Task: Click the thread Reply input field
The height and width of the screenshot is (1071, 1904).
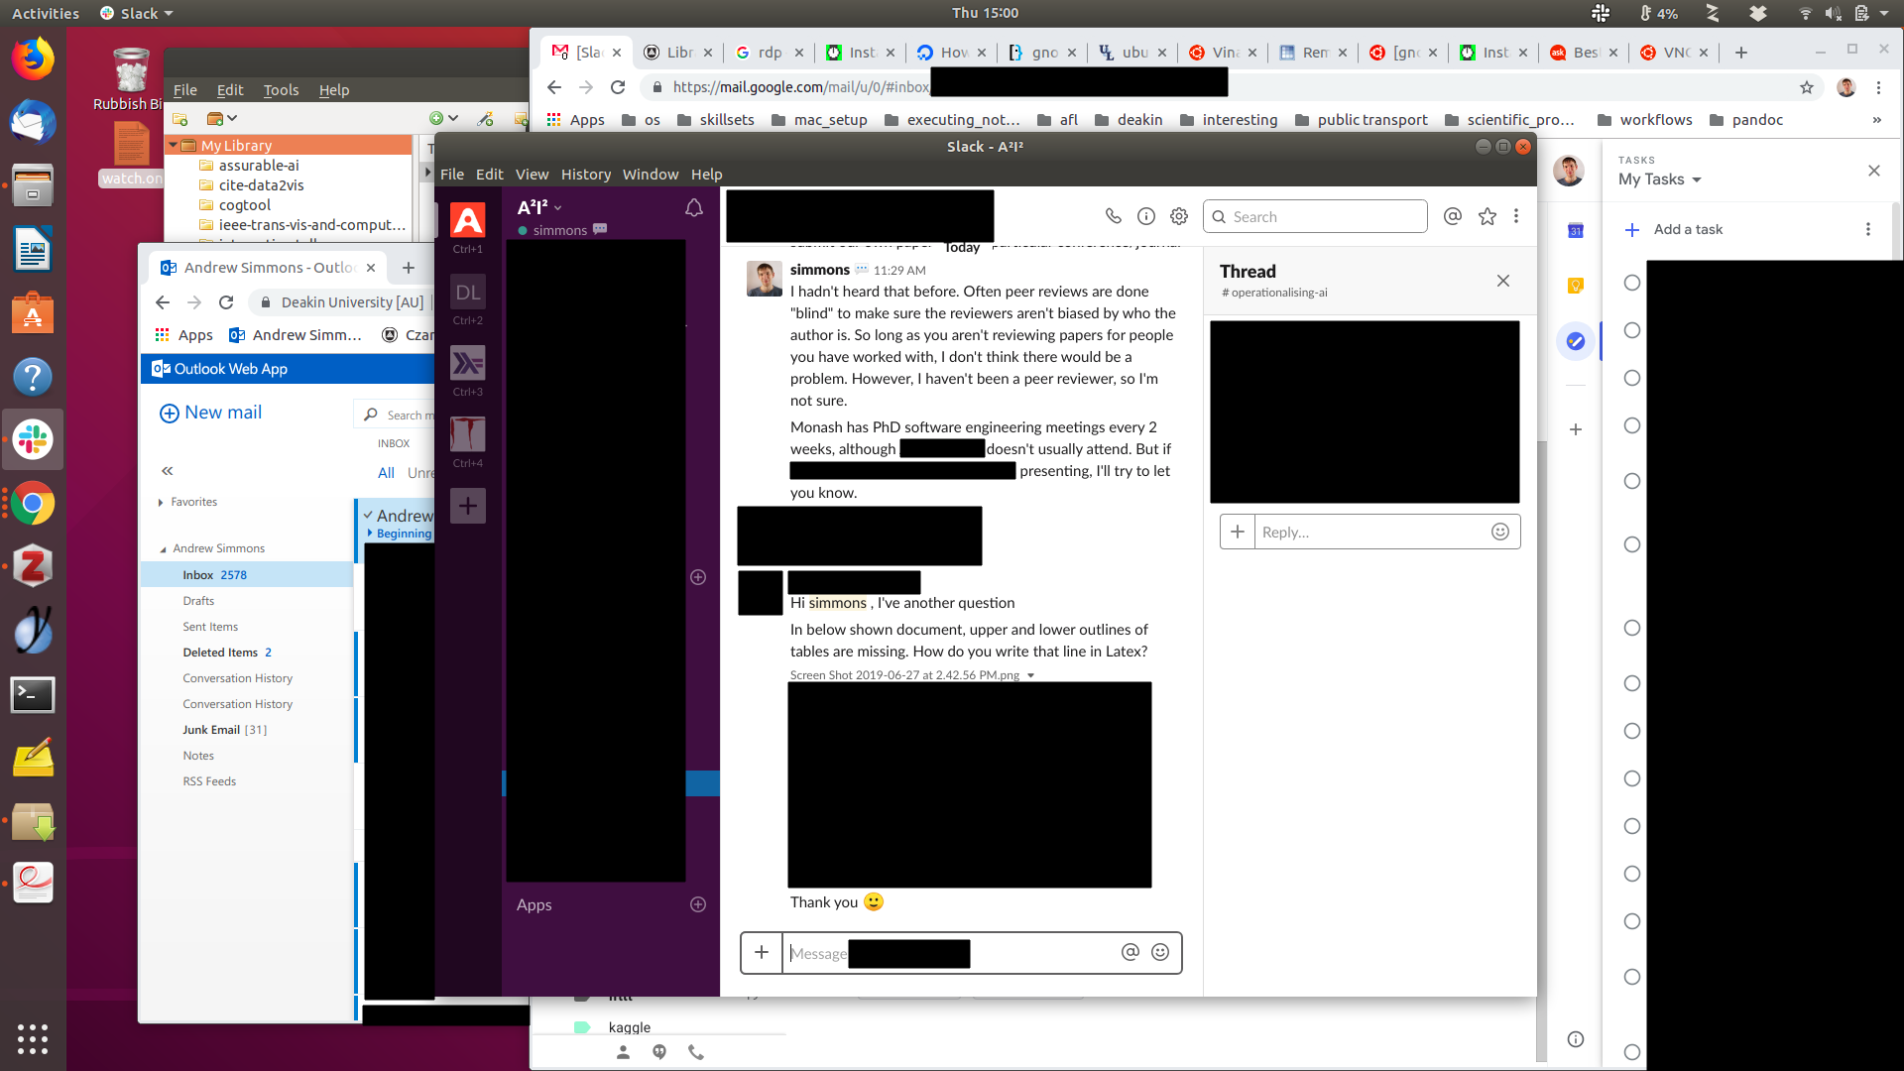Action: [x=1368, y=532]
